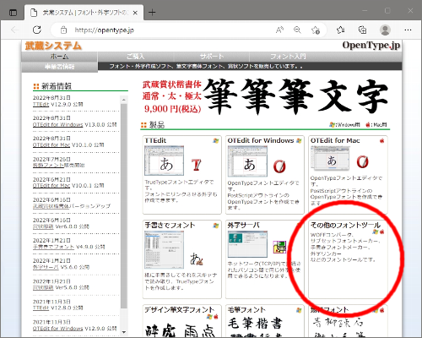The width and height of the screenshot is (422, 338).
Task: Open news link TTEdit V12.8.0
Action: point(41,308)
